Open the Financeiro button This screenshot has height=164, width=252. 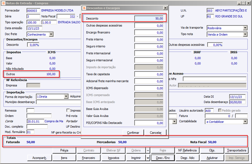point(89,158)
